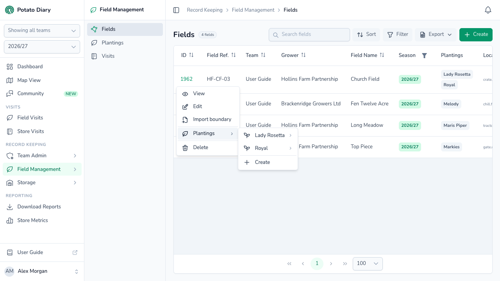Toggle the sidebar panel icon

(x=176, y=10)
